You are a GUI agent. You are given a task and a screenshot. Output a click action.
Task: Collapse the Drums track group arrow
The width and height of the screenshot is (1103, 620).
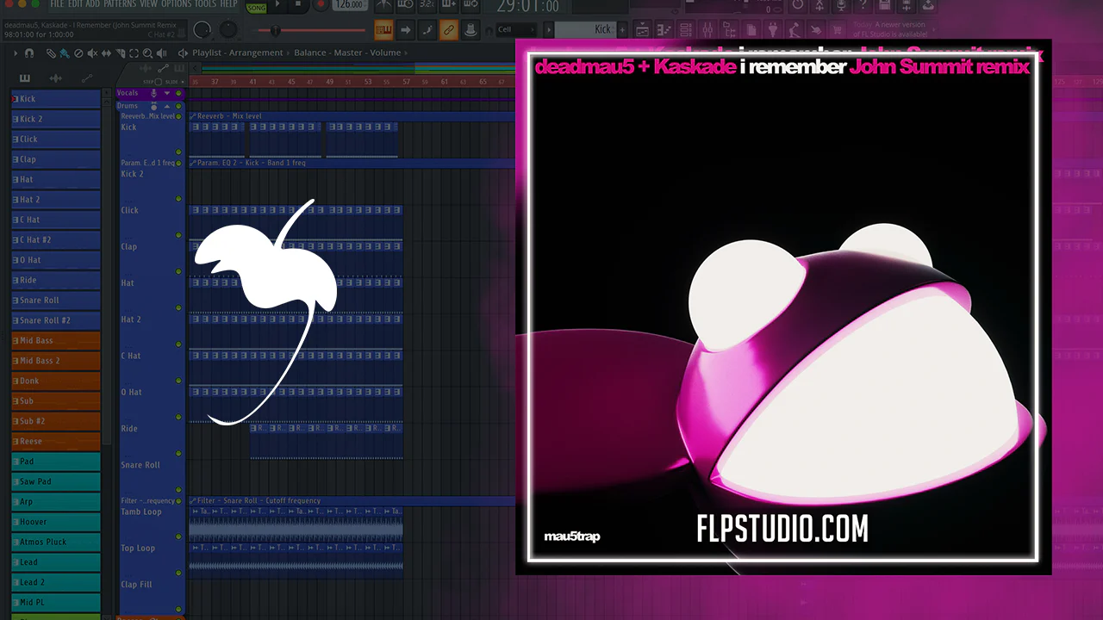(x=167, y=106)
